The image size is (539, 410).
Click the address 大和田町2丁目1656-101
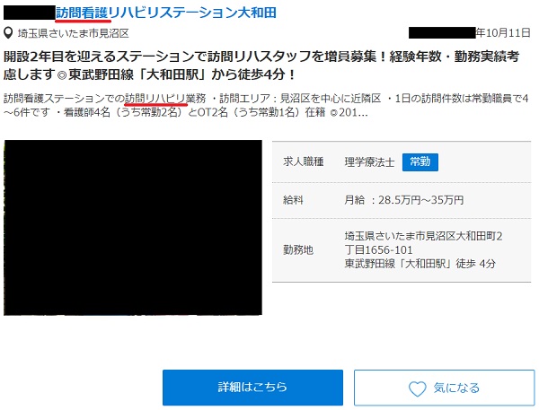[x=423, y=243]
